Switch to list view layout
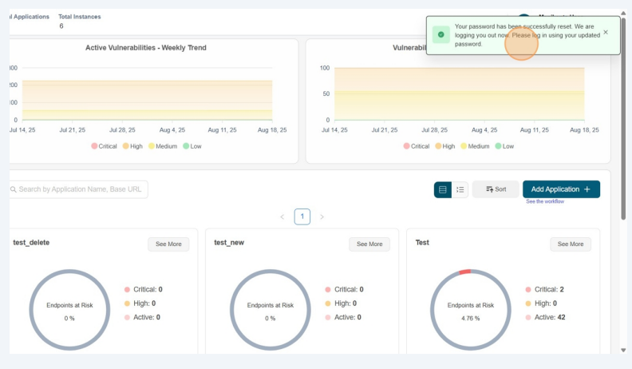This screenshot has width=632, height=369. 460,189
